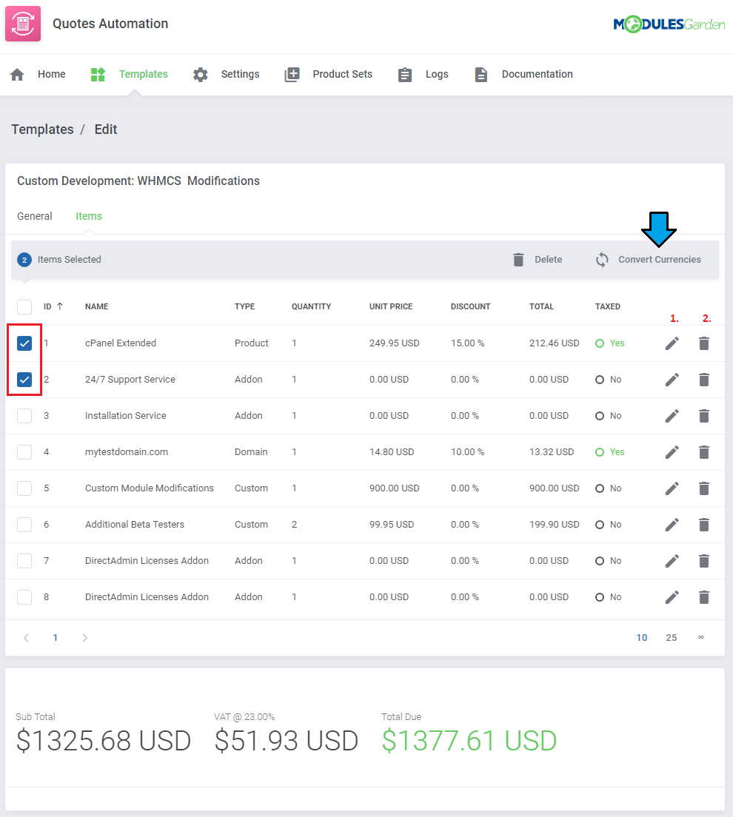The width and height of the screenshot is (733, 817).
Task: Edit Custom Module Modifications item
Action: [672, 488]
